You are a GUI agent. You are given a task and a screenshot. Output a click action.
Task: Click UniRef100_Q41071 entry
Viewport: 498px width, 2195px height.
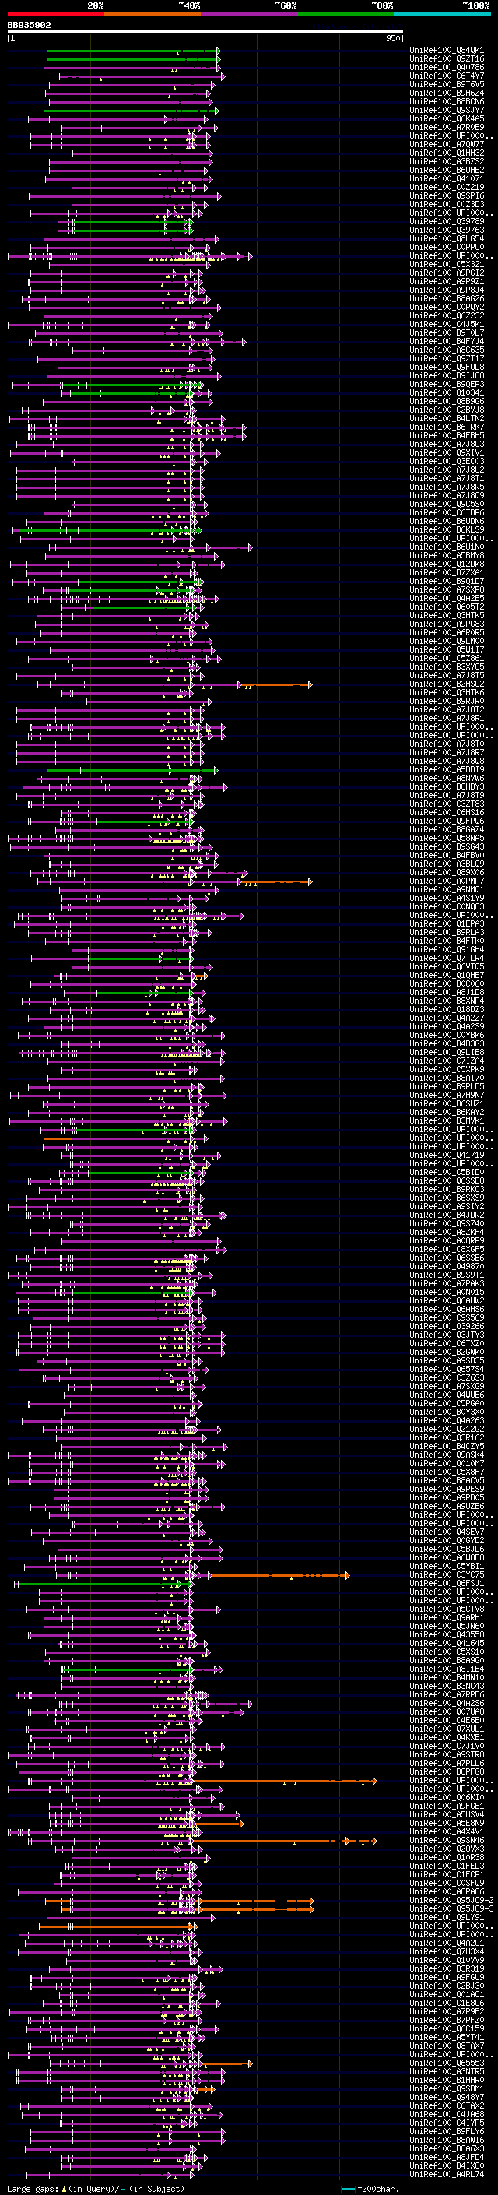[447, 179]
